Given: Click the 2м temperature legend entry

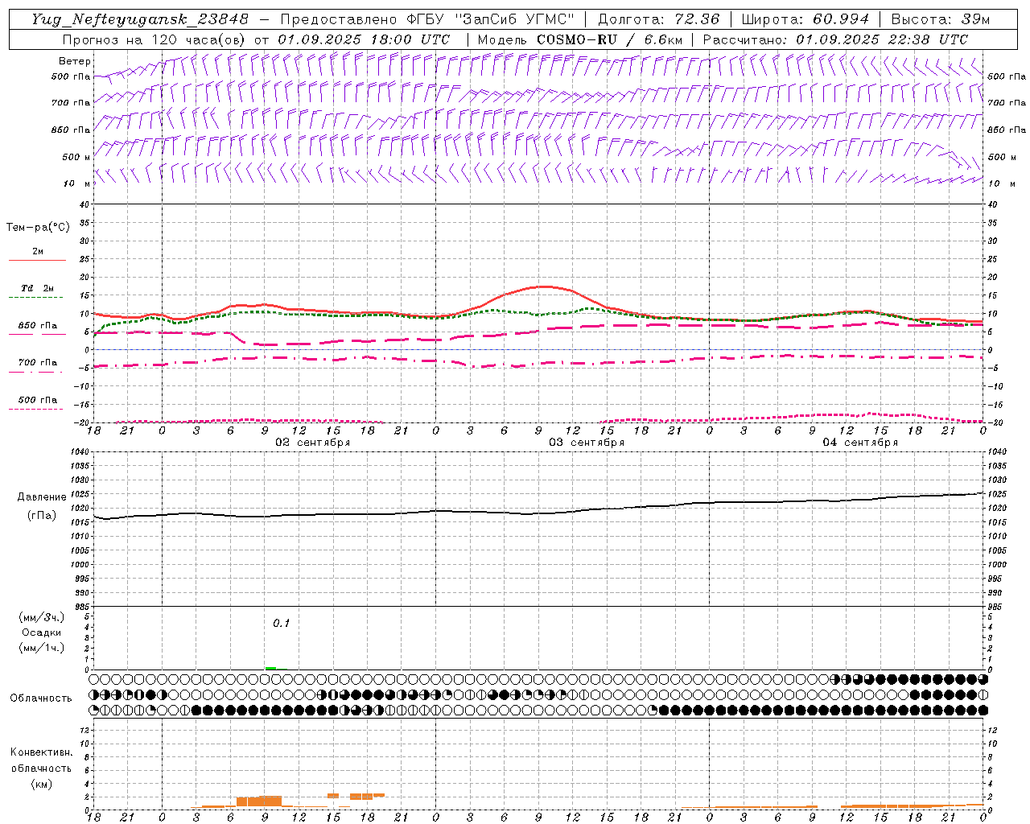Looking at the screenshot, I should pyautogui.click(x=38, y=251).
